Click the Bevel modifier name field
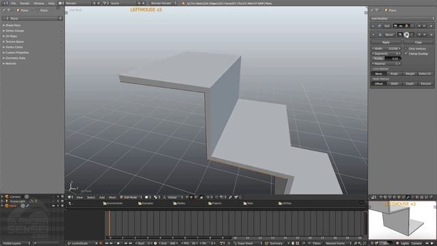The width and height of the screenshot is (437, 246). click(389, 35)
